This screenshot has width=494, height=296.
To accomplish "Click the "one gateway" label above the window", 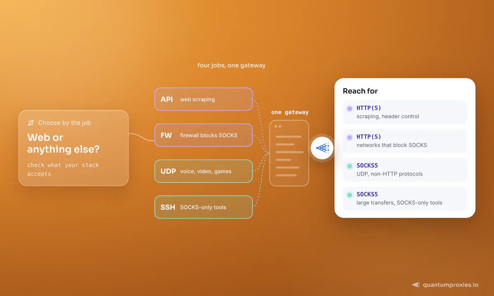I will pos(290,112).
